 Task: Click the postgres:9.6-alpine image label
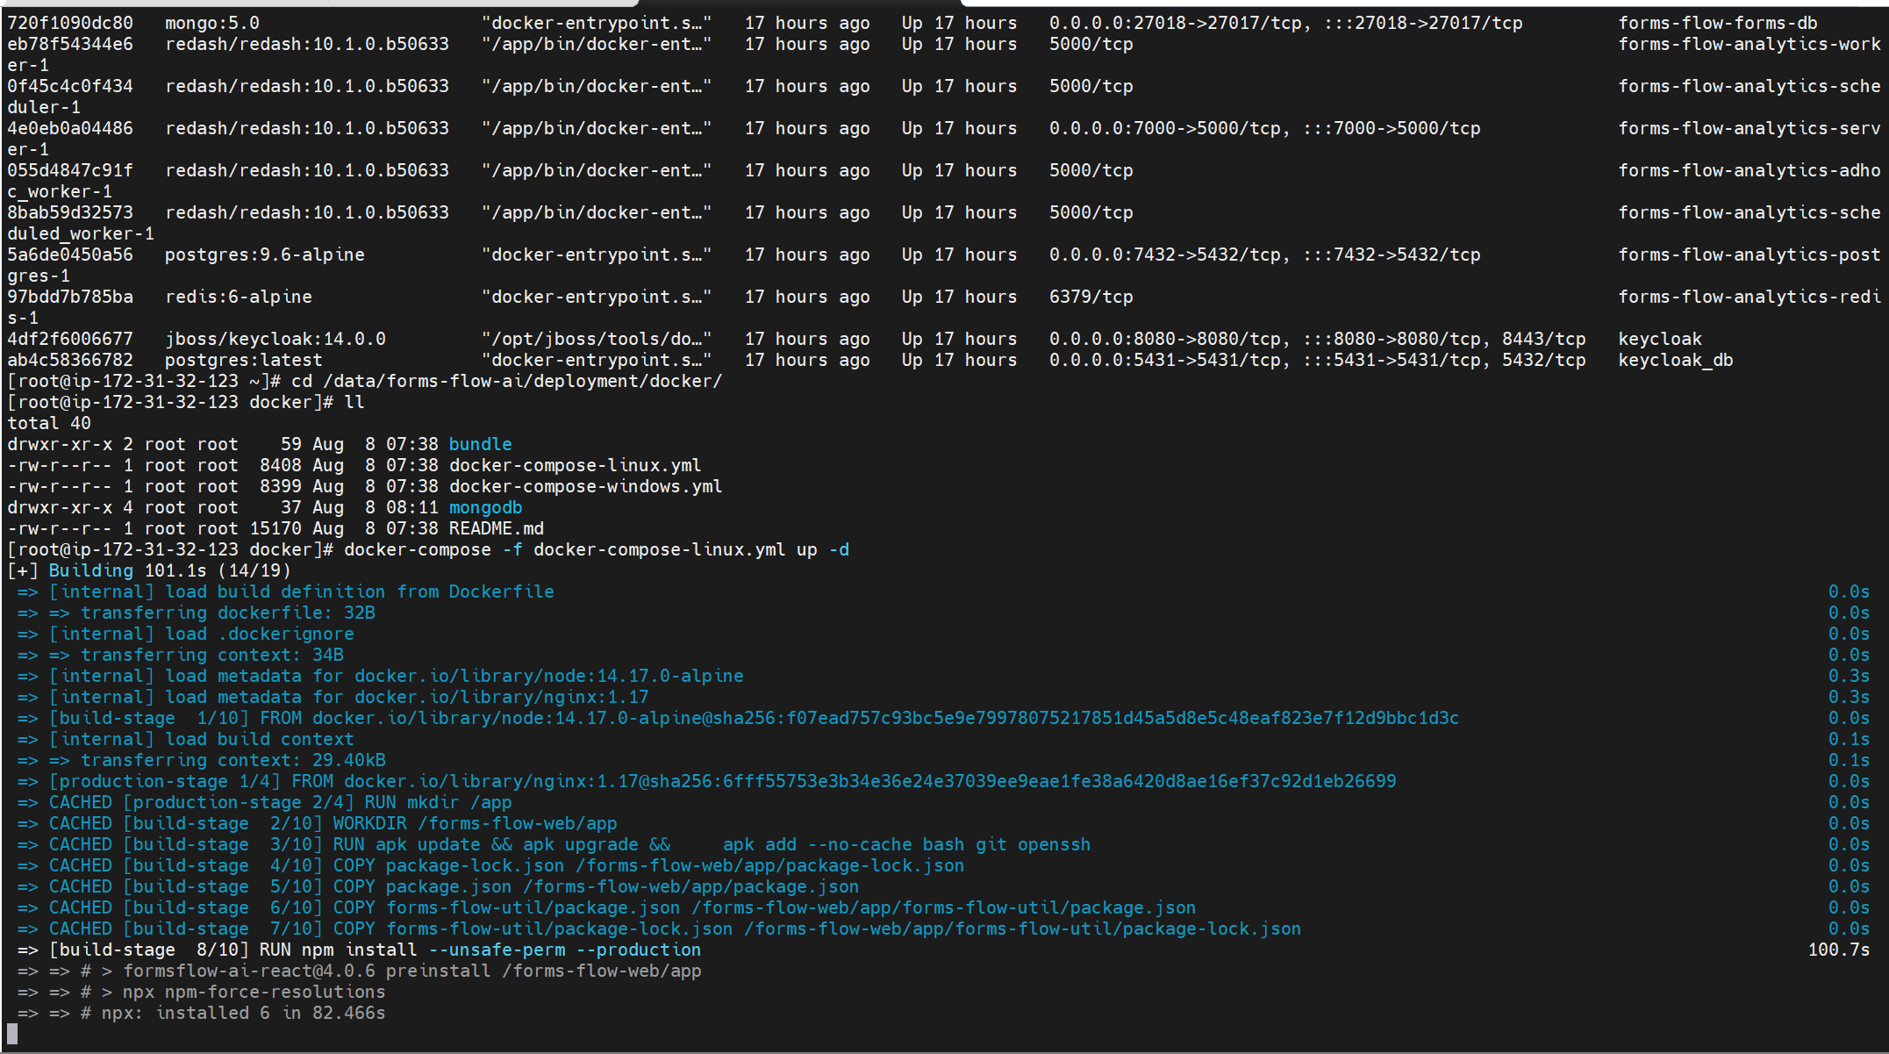265,255
